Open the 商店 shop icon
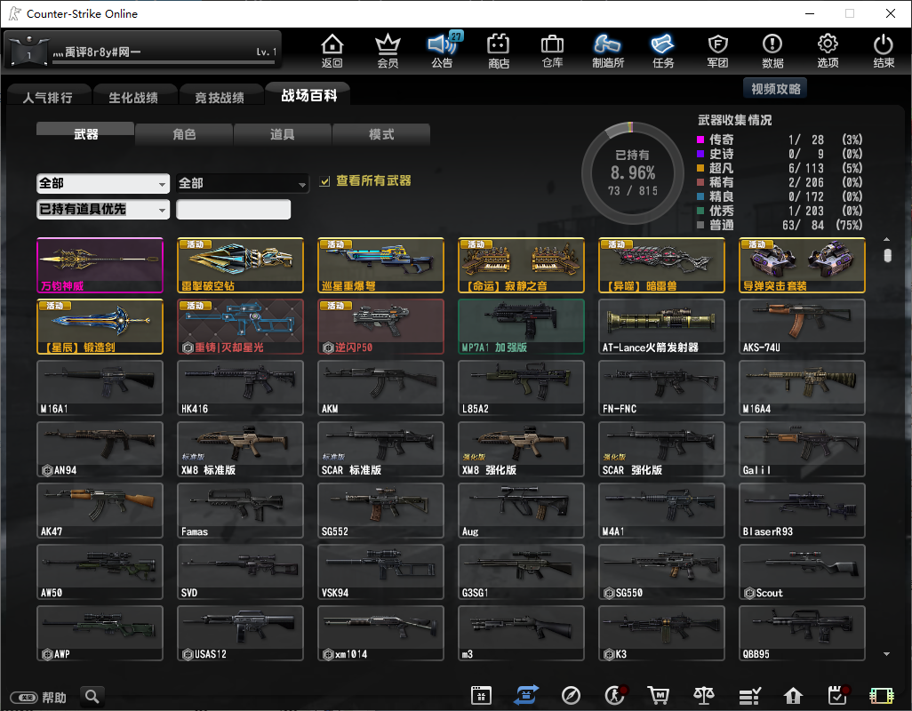 (499, 51)
